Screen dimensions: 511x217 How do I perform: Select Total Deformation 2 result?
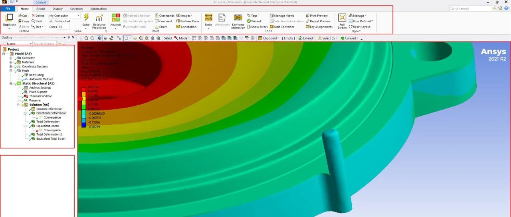(49, 134)
